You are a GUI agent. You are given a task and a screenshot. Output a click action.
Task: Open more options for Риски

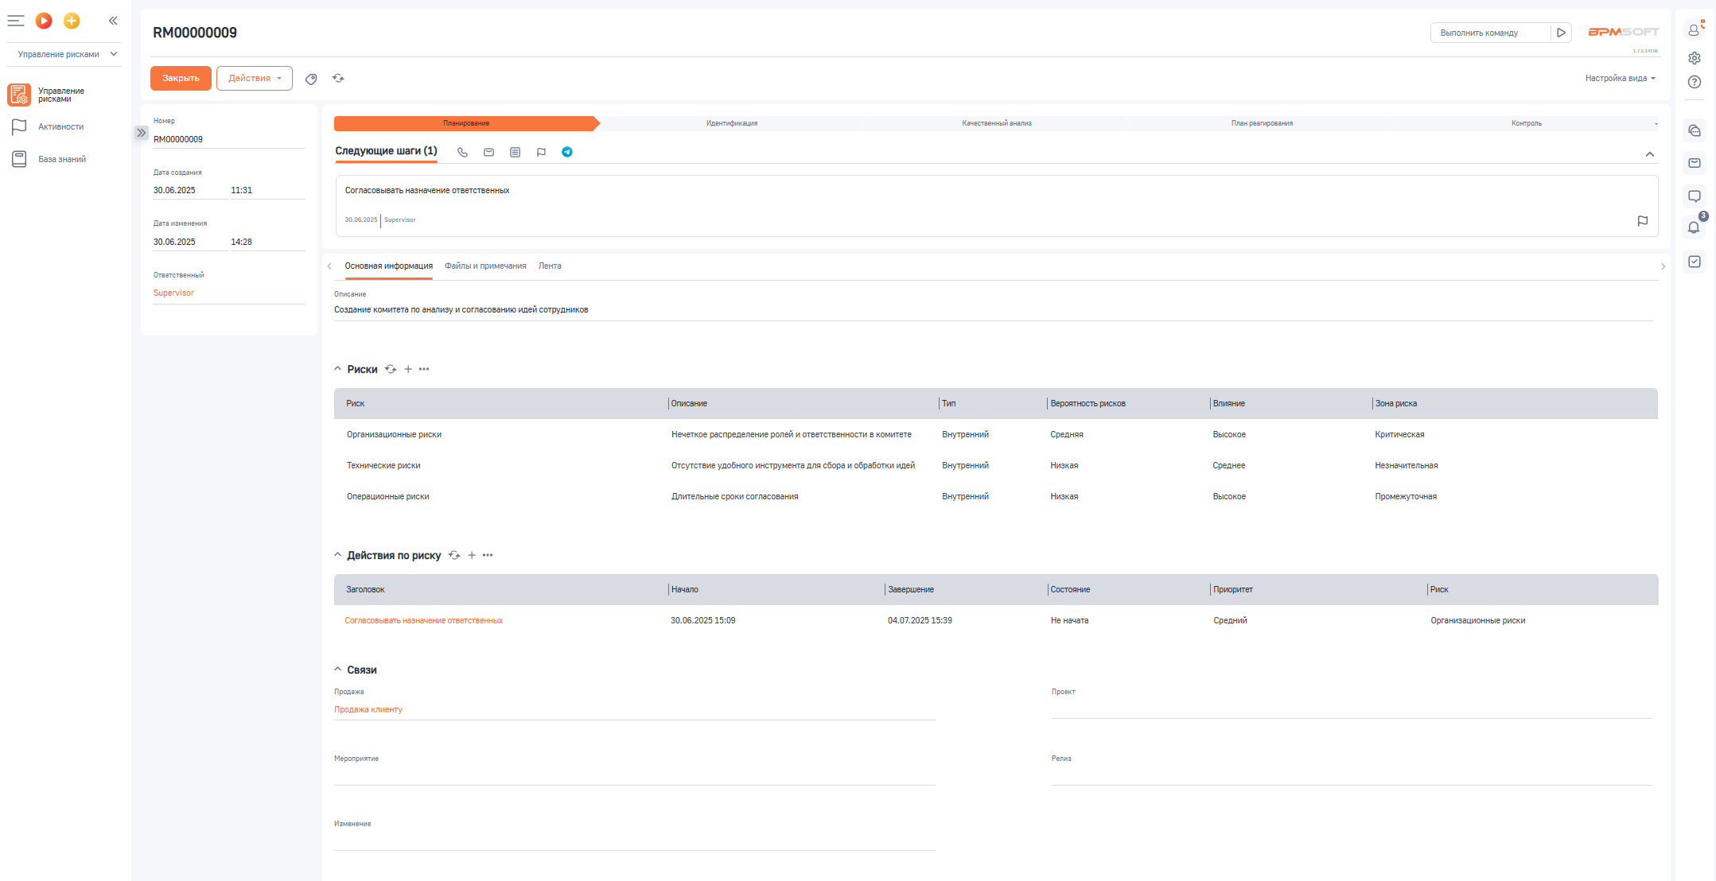424,369
